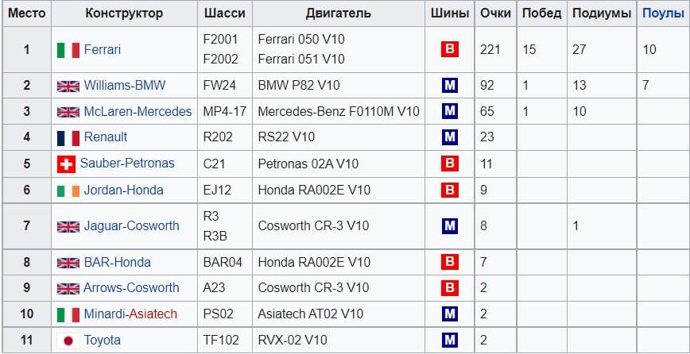Screen dimensions: 690x354
Task: Click the Japanese flag beside Toyota
Action: [x=68, y=341]
